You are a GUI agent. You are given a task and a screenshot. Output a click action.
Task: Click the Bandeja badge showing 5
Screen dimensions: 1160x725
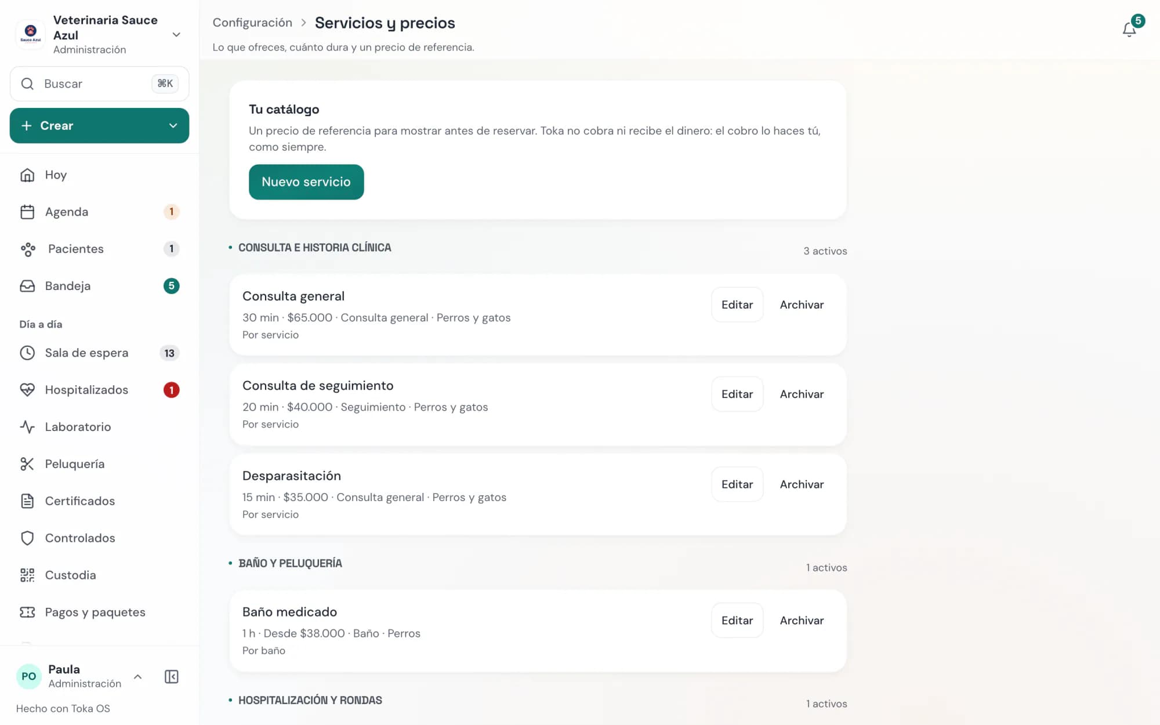pyautogui.click(x=171, y=286)
